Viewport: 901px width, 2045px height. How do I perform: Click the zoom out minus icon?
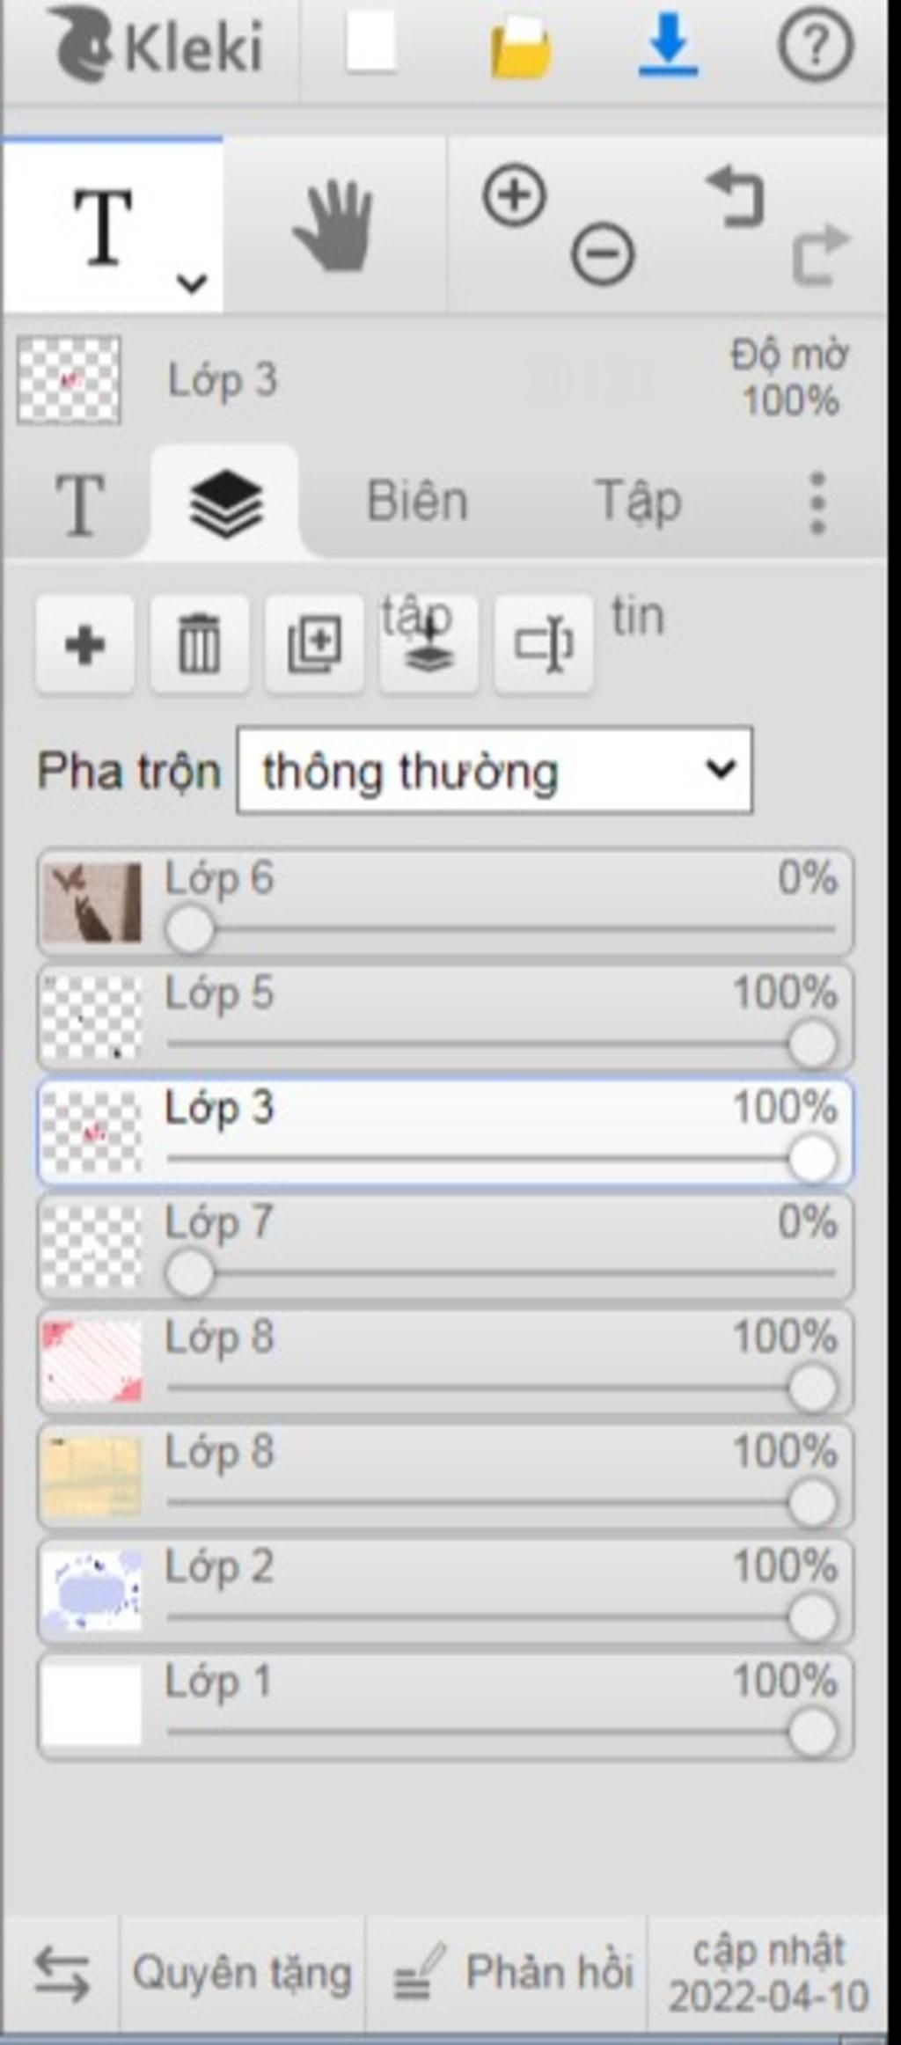click(603, 254)
